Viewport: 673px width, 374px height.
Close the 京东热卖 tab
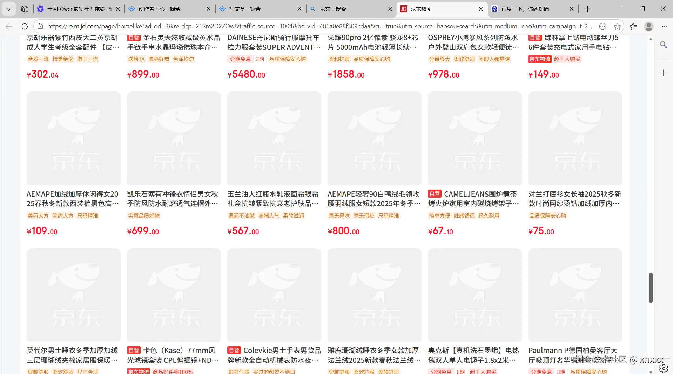(x=481, y=9)
